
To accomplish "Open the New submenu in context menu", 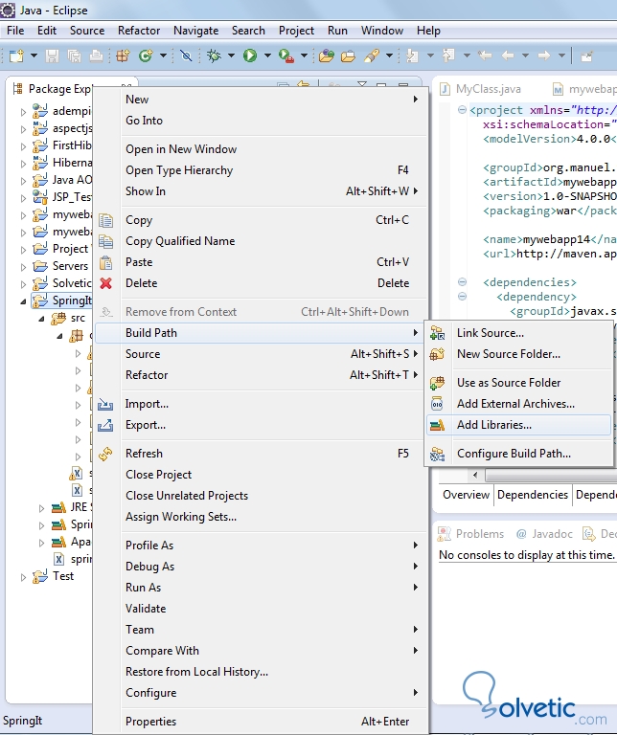I will [261, 100].
